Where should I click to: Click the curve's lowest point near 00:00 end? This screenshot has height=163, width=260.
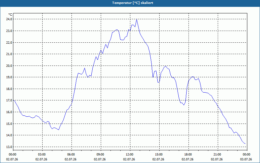245,143
